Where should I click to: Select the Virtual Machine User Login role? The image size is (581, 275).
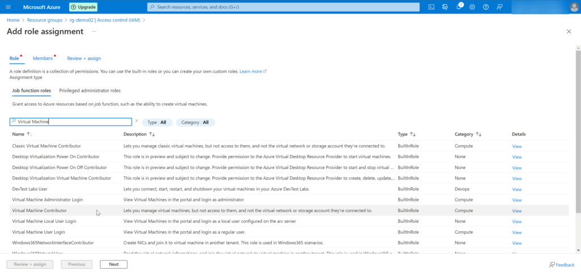click(x=289, y=232)
